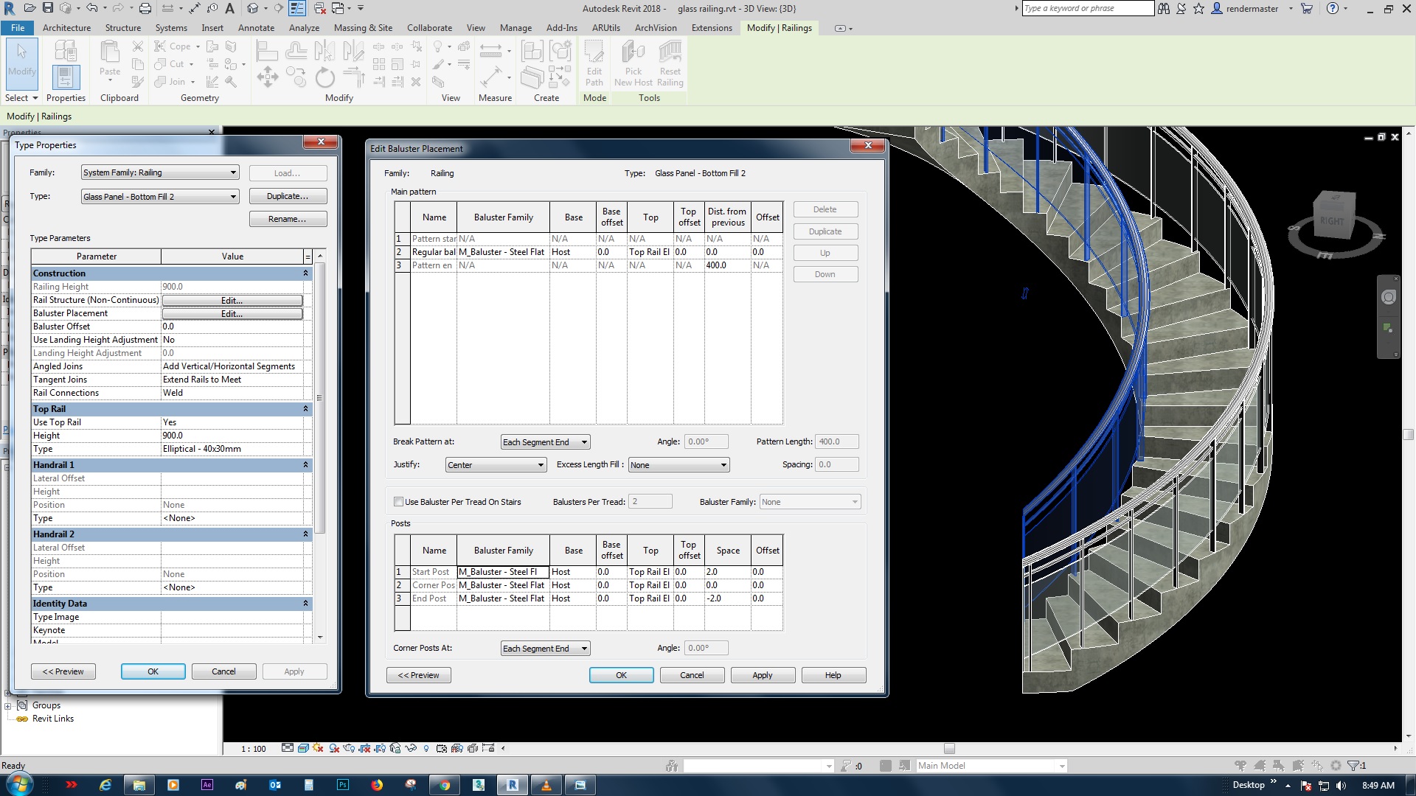This screenshot has height=796, width=1416.
Task: Click the Pick New Host tool
Action: click(633, 61)
